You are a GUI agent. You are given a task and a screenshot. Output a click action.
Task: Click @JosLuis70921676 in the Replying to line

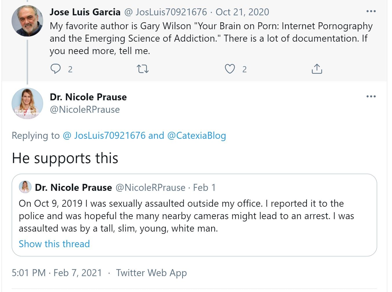104,135
